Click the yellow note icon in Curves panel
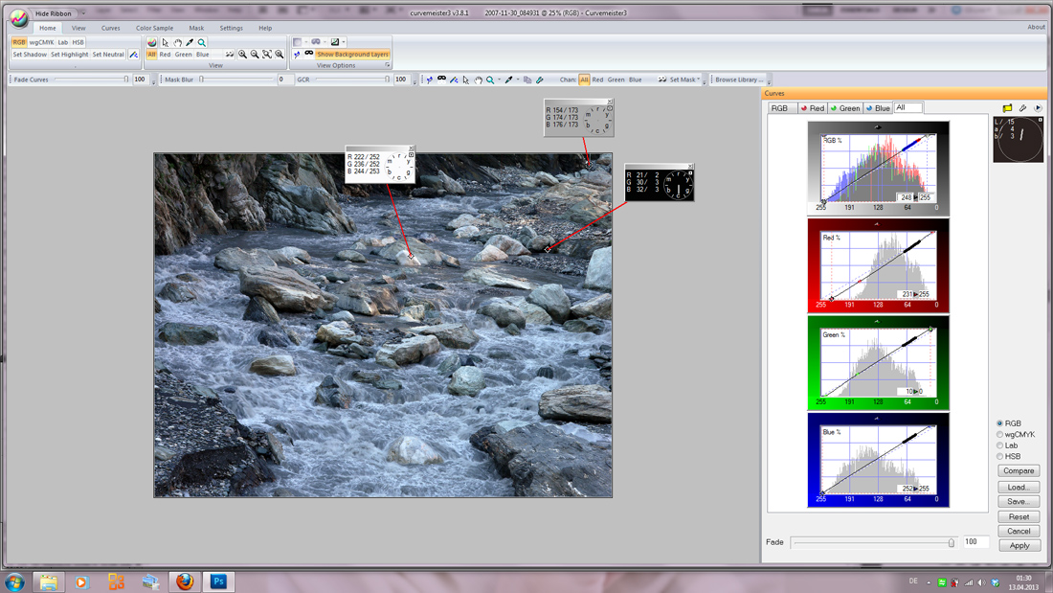 [x=1007, y=107]
